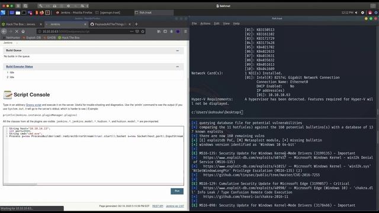This screenshot has height=213, width=379.
Task: Launch the terminal emulator panel icon
Action: 24,12
